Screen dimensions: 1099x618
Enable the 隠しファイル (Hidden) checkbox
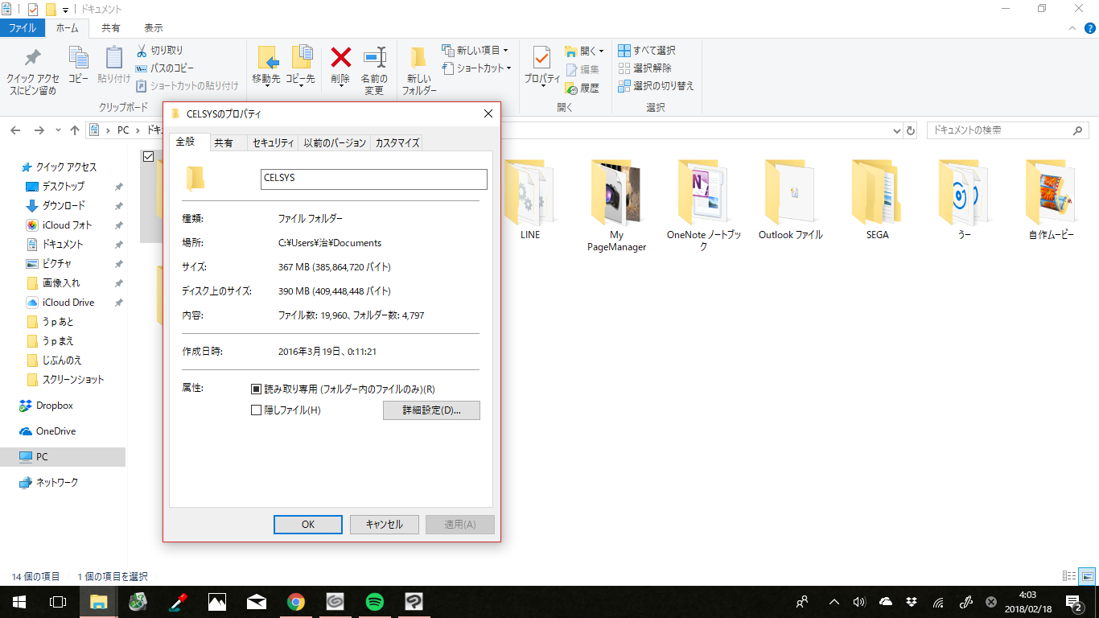(257, 410)
